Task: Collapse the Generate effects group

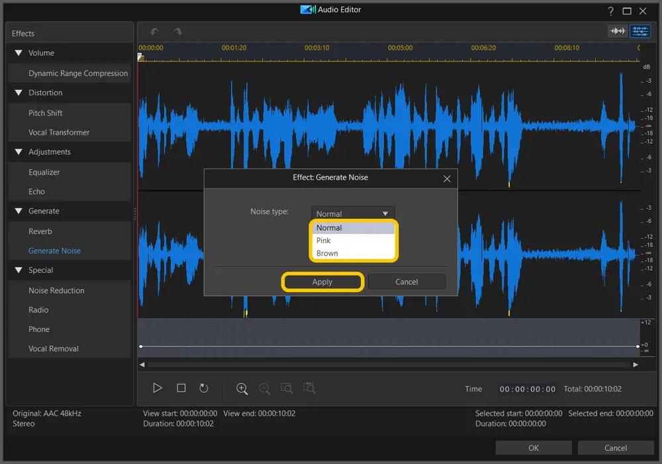Action: click(19, 211)
